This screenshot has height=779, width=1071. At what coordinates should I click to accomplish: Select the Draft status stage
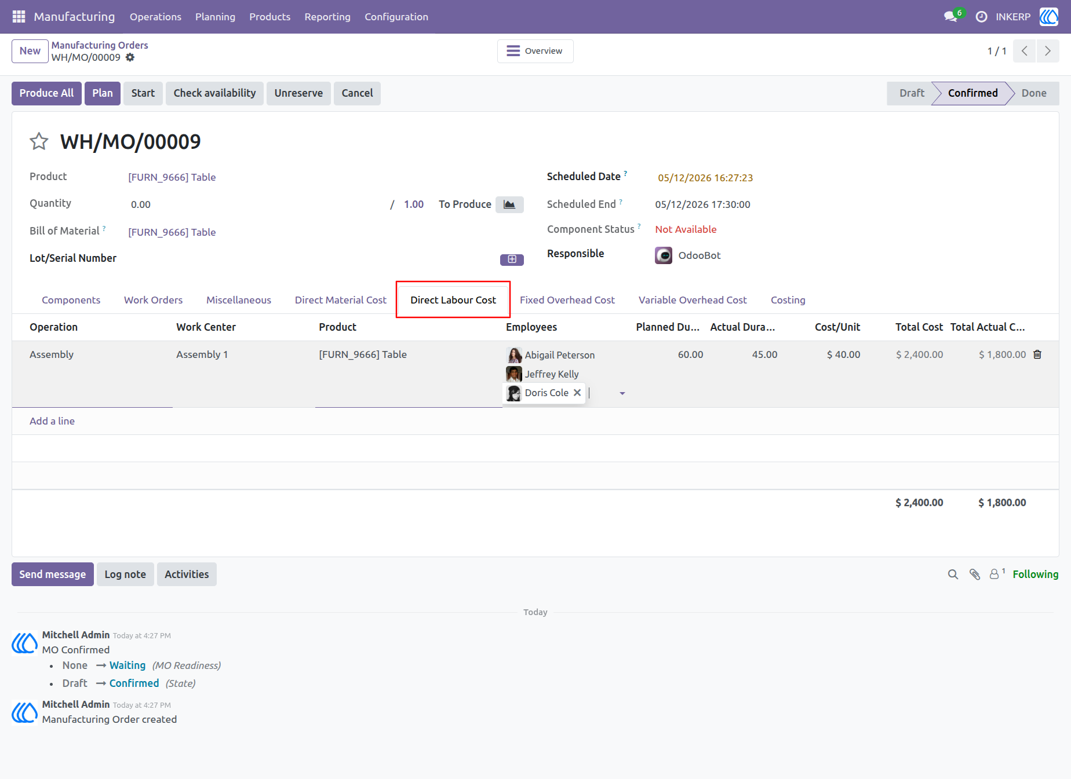pos(911,93)
